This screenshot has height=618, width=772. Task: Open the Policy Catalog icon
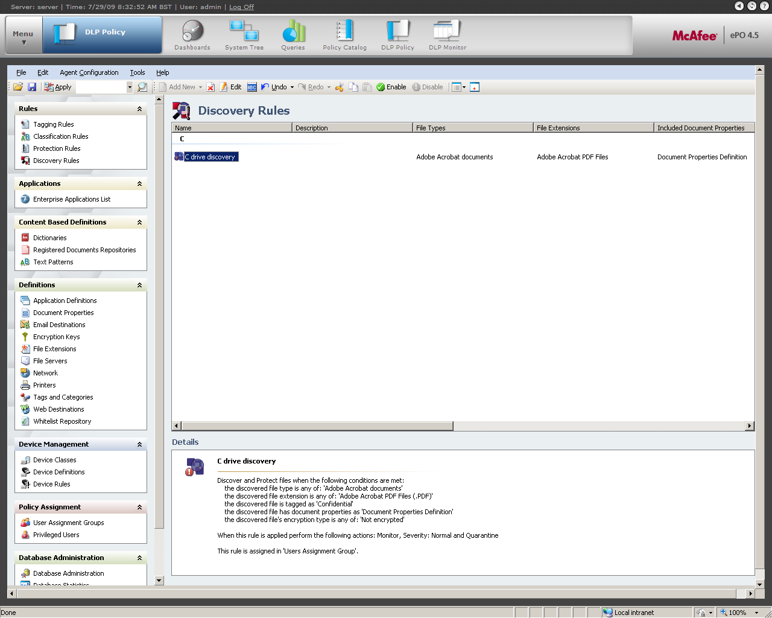tap(344, 35)
